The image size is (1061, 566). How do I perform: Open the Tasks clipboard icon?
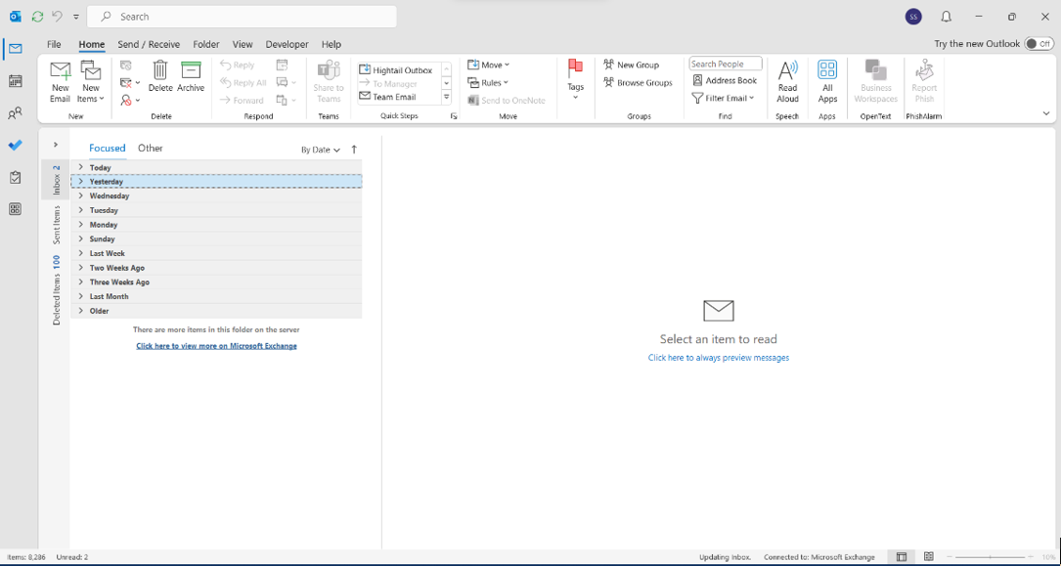click(x=15, y=177)
